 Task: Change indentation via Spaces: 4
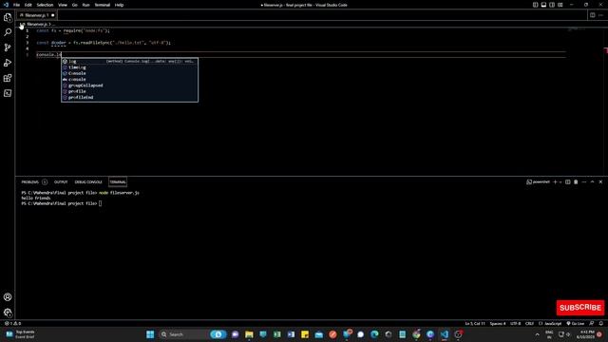(498, 323)
